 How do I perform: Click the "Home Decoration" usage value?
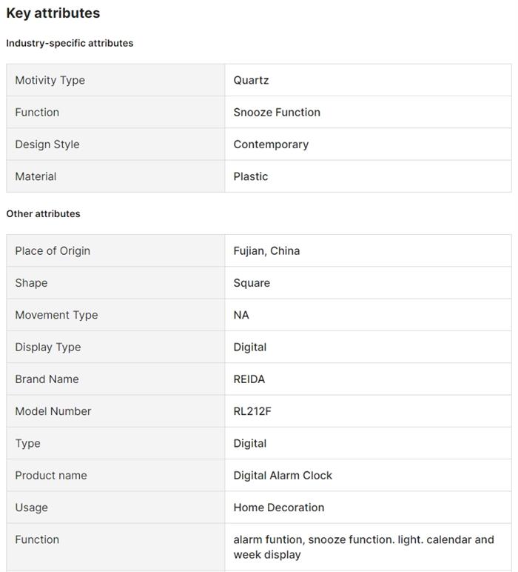(x=279, y=508)
